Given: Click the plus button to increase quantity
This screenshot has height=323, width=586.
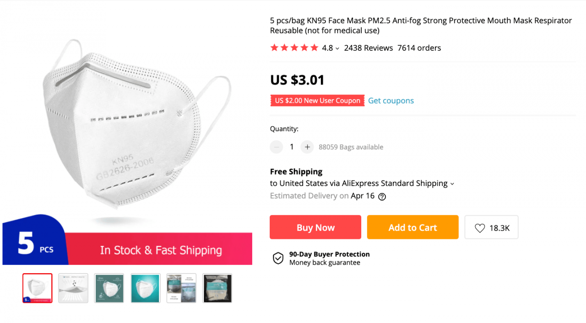Looking at the screenshot, I should click(x=307, y=147).
